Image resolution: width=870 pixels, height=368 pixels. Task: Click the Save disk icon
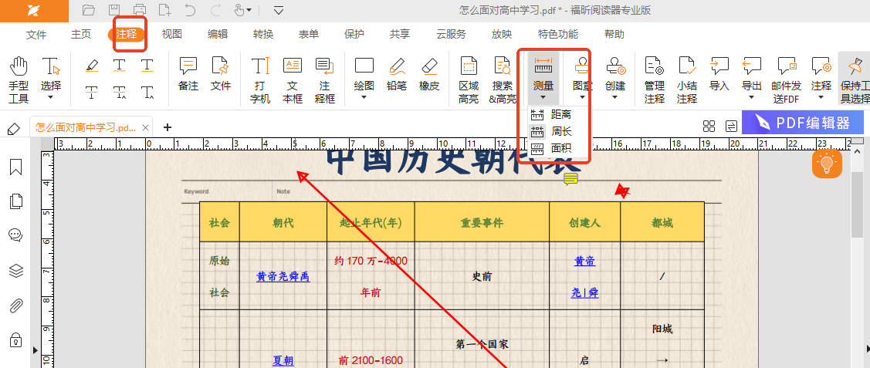[x=114, y=10]
